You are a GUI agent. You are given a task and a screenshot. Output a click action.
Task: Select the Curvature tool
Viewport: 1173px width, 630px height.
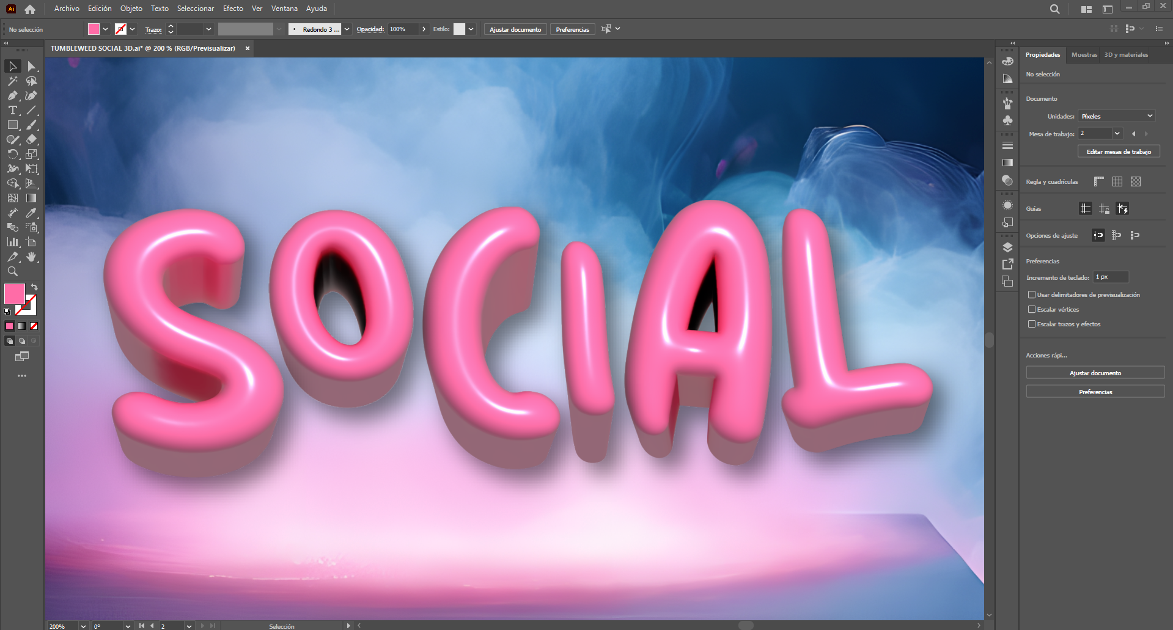[x=32, y=95]
